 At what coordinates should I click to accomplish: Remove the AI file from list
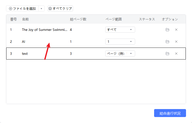coord(176,42)
